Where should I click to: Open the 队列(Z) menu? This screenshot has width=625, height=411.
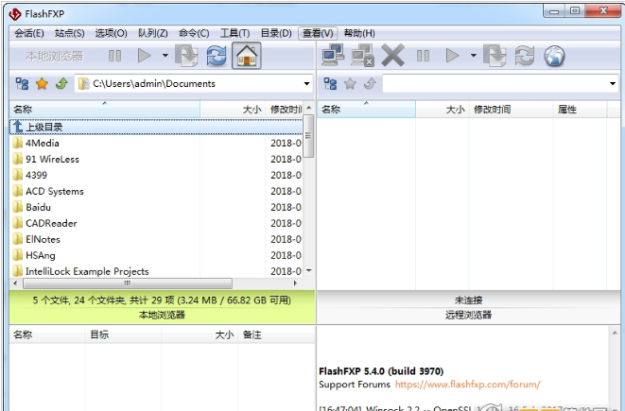pos(152,33)
